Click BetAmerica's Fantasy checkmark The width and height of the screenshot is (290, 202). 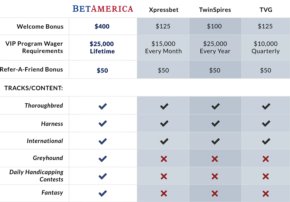tap(103, 193)
